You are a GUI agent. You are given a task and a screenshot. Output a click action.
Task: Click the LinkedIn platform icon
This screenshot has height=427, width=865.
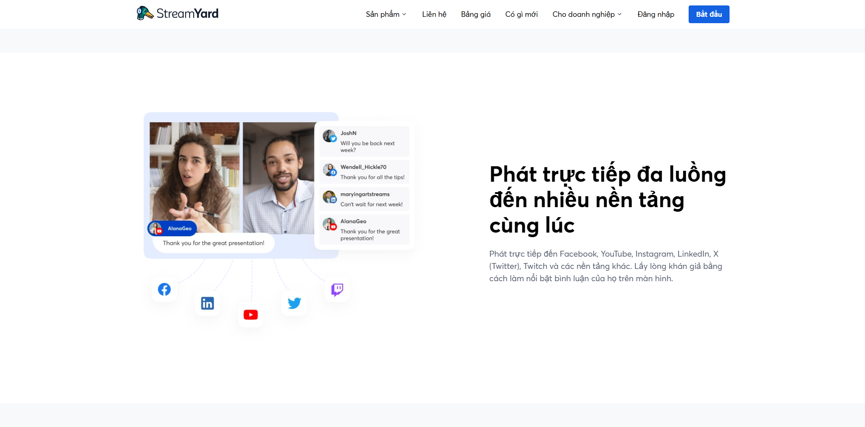pyautogui.click(x=207, y=303)
